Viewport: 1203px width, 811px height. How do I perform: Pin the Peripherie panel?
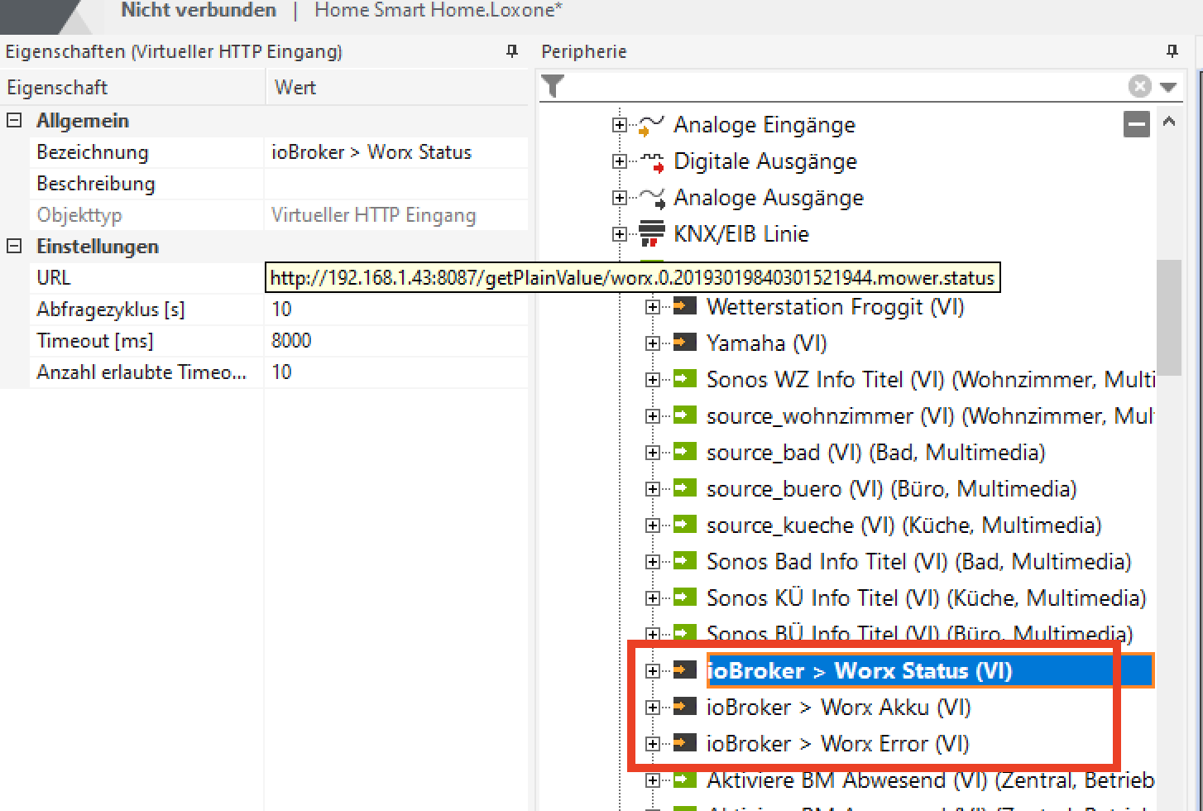coord(1172,51)
